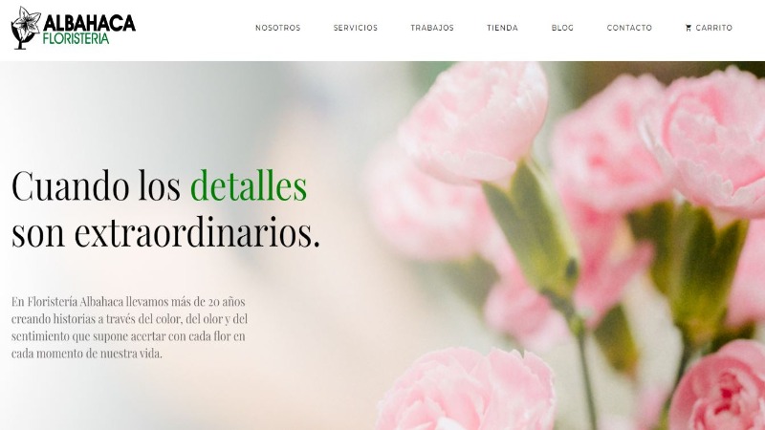Click the flower emblem in the Albahaca logo

tap(26, 28)
